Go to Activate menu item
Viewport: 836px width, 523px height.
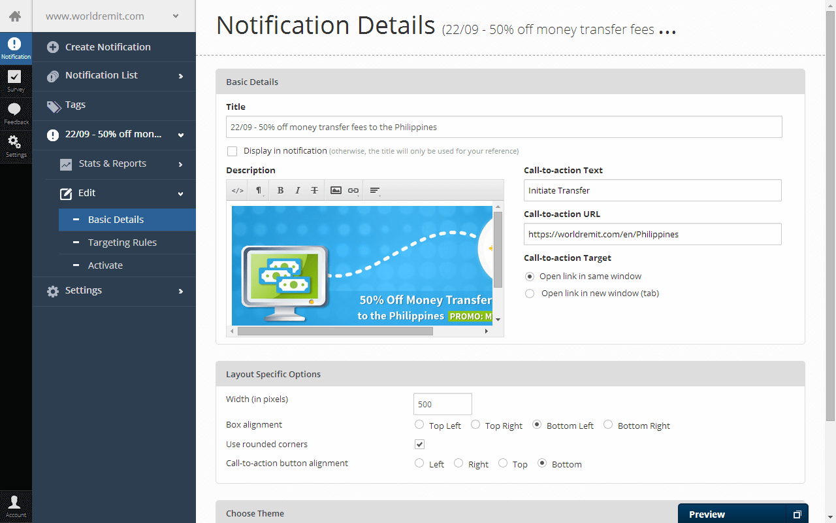[x=105, y=265]
